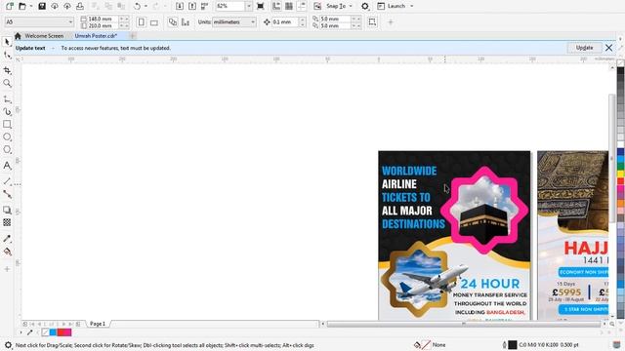Set page orientation to Portrait
The image size is (625, 351).
tap(141, 22)
